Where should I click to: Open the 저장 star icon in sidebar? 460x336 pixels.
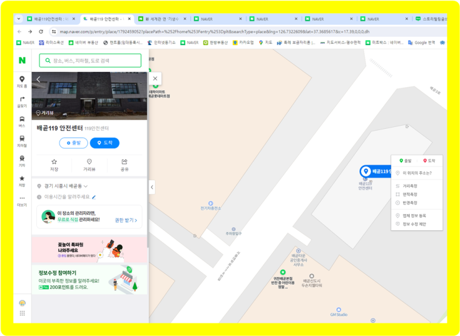click(22, 181)
